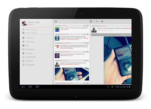151x109 pixels.
Task: Click the timeline unread counter icon
Action: coord(91,21)
